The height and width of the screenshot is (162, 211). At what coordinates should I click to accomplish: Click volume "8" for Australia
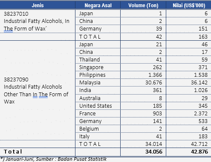tap(160, 98)
